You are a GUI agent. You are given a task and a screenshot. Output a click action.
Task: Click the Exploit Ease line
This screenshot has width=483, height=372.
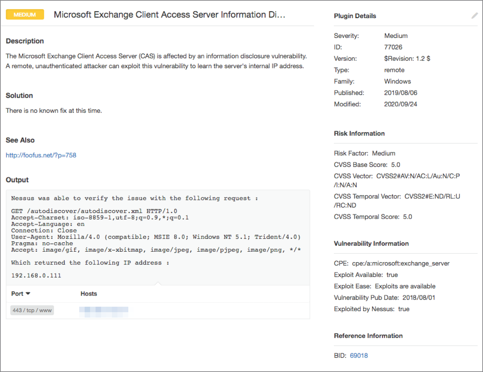coord(385,286)
